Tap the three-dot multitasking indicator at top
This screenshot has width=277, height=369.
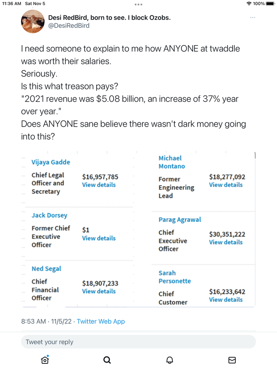[138, 4]
